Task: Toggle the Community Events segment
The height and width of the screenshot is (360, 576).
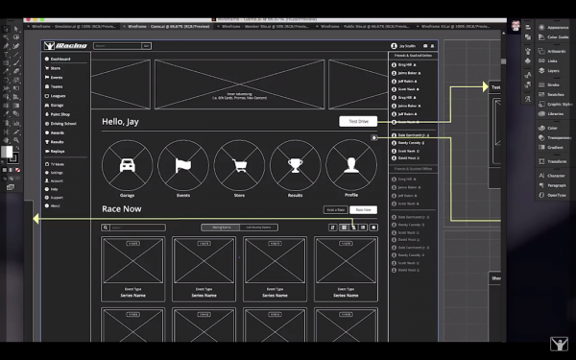Action: (x=258, y=228)
